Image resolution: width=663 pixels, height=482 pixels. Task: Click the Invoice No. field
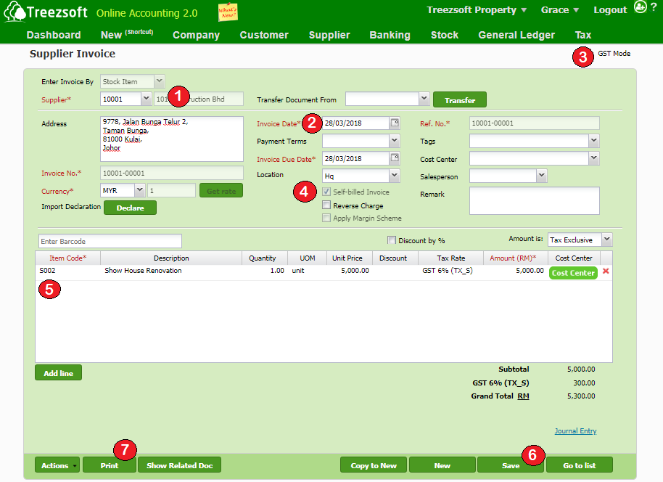[172, 173]
